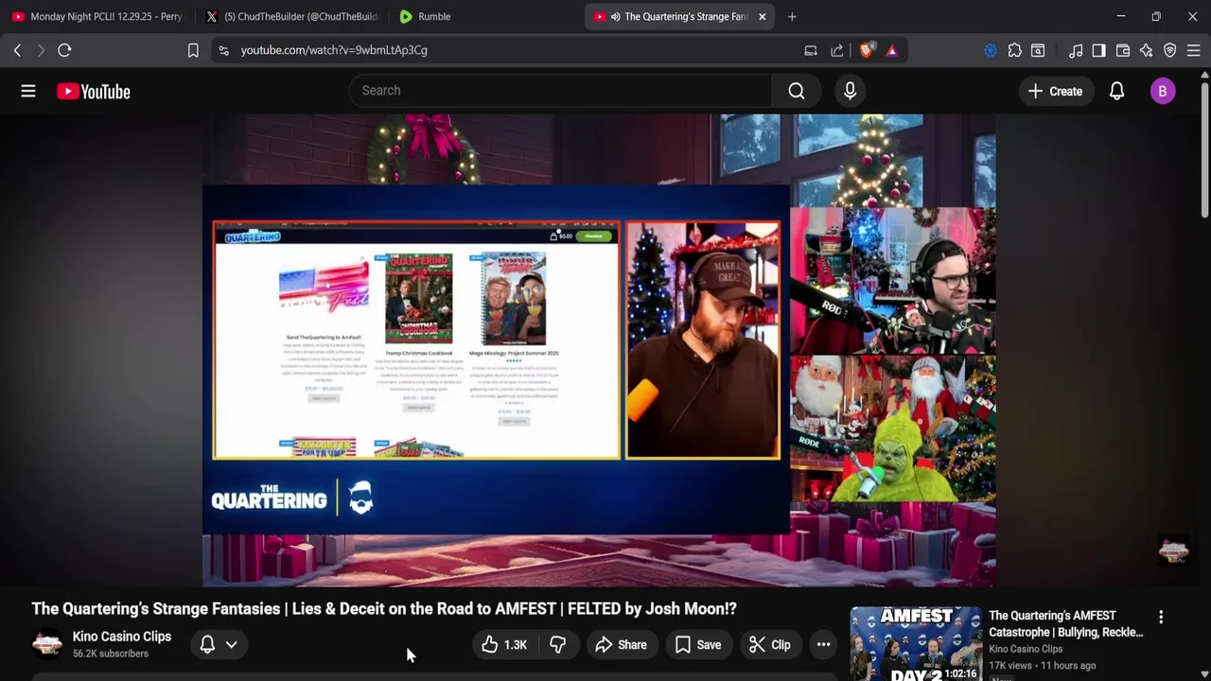
Task: Click the page vertical scrollbar
Action: 1203,151
